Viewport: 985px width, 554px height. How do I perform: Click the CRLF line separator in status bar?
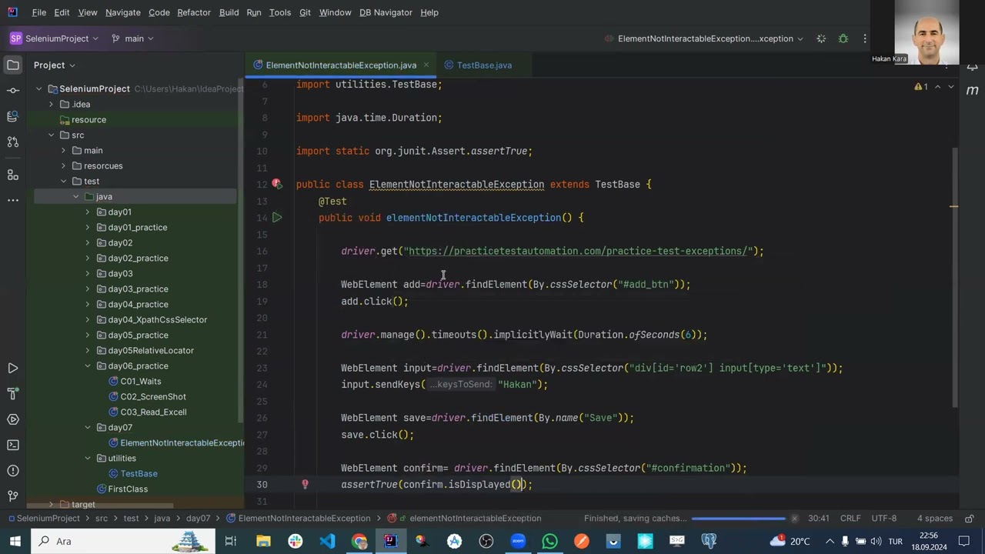pos(850,518)
